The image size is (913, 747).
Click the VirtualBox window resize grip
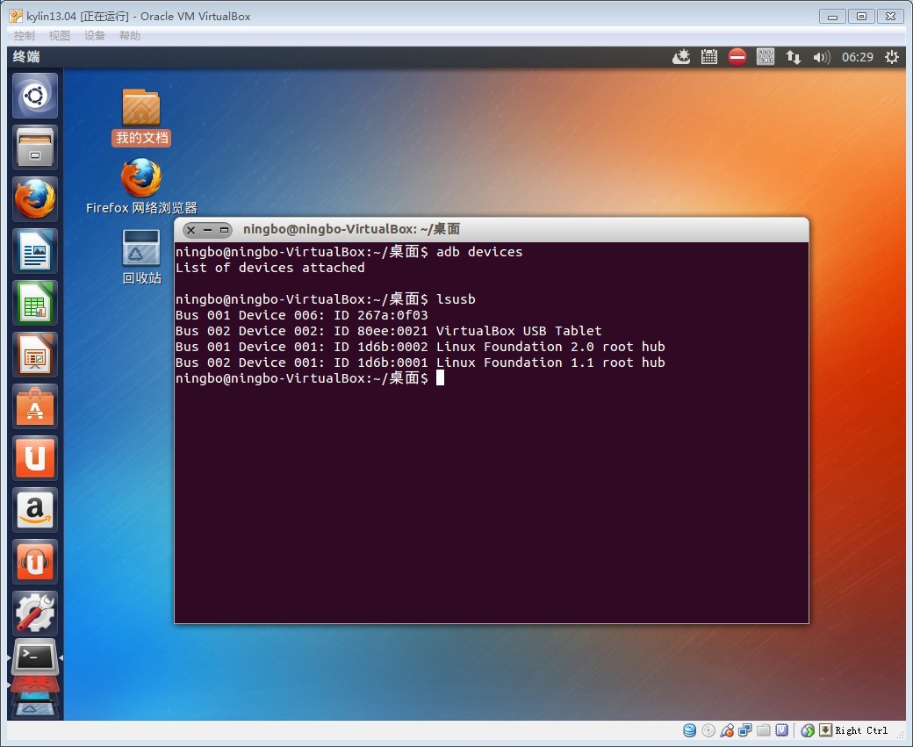[x=900, y=735]
